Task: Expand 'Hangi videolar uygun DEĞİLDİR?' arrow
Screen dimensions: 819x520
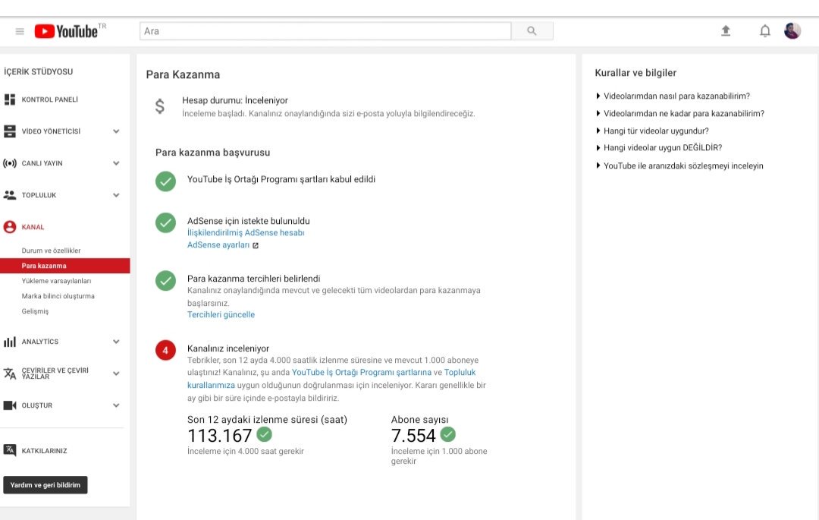Action: (598, 148)
